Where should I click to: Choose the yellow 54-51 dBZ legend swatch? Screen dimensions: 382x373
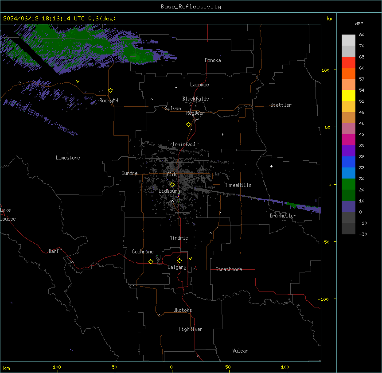348,95
